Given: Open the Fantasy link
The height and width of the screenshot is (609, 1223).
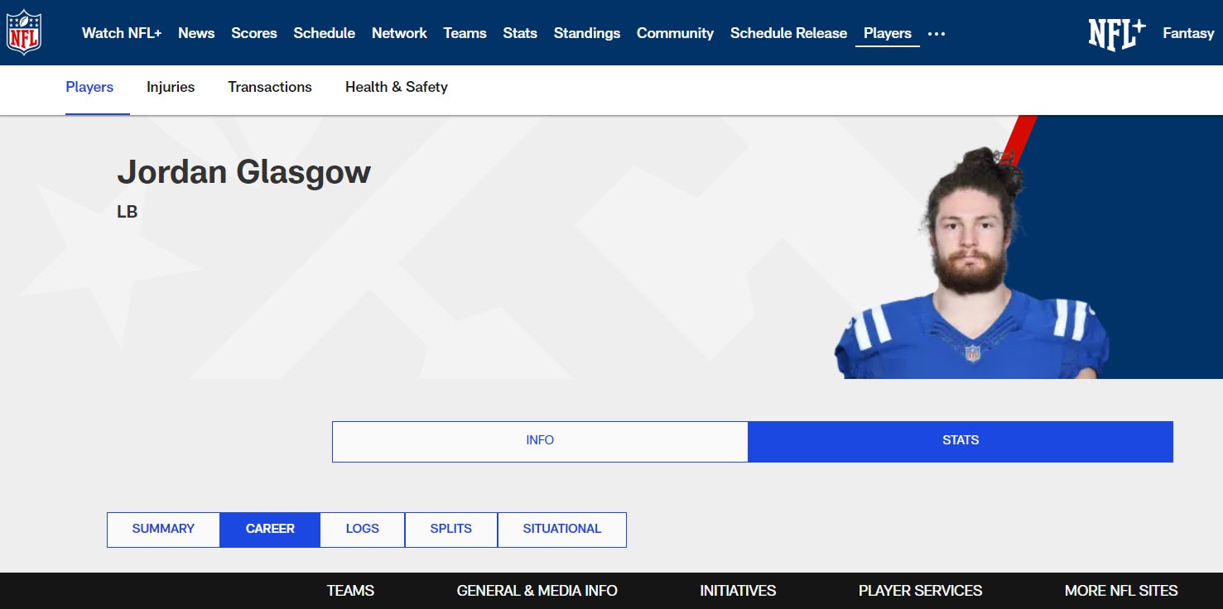Looking at the screenshot, I should click(1188, 33).
